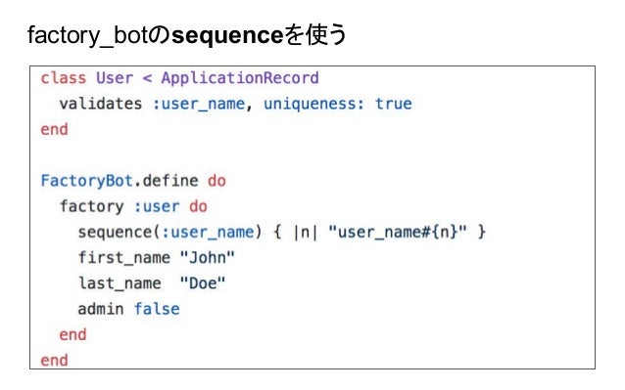Click the |n| block parameter
The height and width of the screenshot is (390, 625).
click(305, 233)
